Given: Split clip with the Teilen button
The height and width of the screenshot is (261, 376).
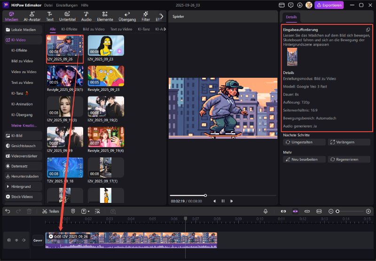Looking at the screenshot, I should click(50, 211).
